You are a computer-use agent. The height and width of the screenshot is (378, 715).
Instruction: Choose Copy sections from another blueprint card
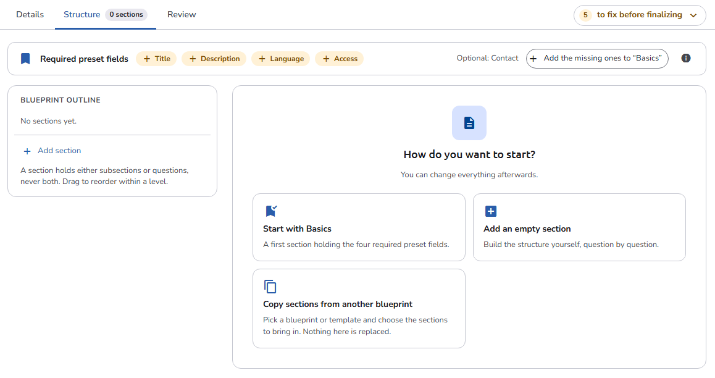click(359, 308)
